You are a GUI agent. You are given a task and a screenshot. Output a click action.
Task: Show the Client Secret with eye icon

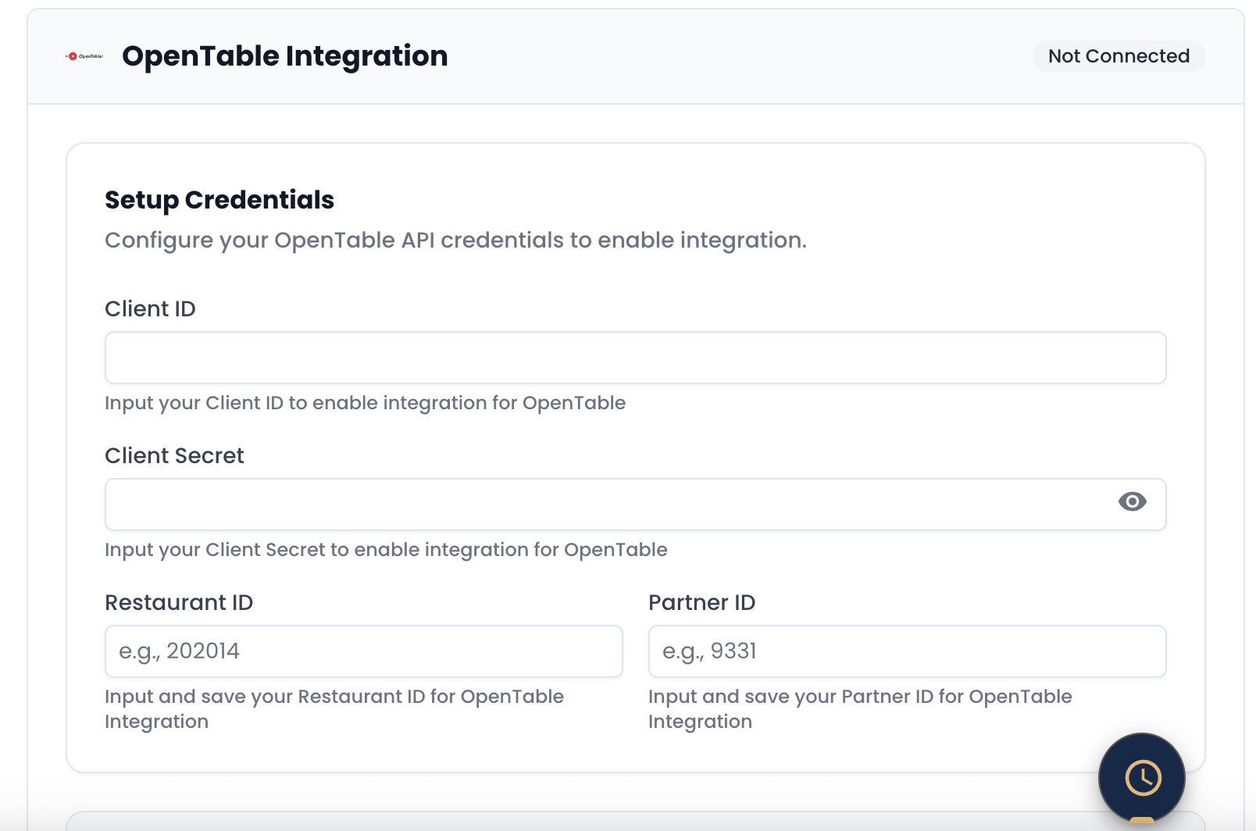coord(1132,501)
